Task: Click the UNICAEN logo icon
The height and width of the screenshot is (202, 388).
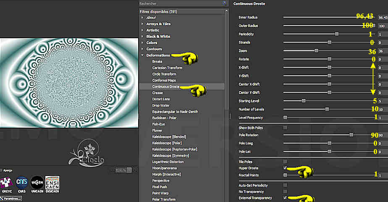Action: [37, 182]
